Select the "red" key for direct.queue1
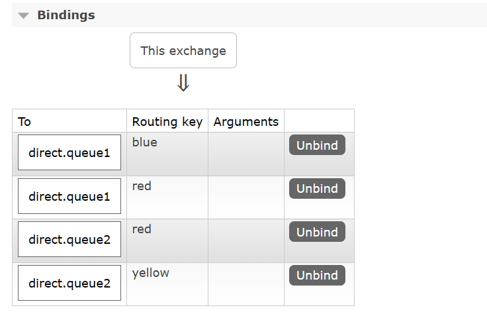The height and width of the screenshot is (318, 487). coord(142,186)
